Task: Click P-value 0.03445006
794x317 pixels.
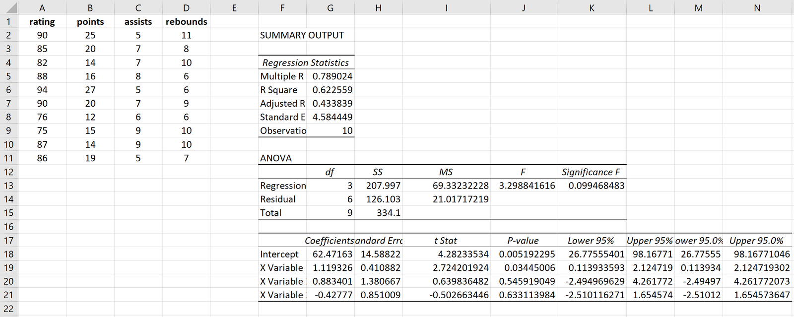Action: click(524, 268)
